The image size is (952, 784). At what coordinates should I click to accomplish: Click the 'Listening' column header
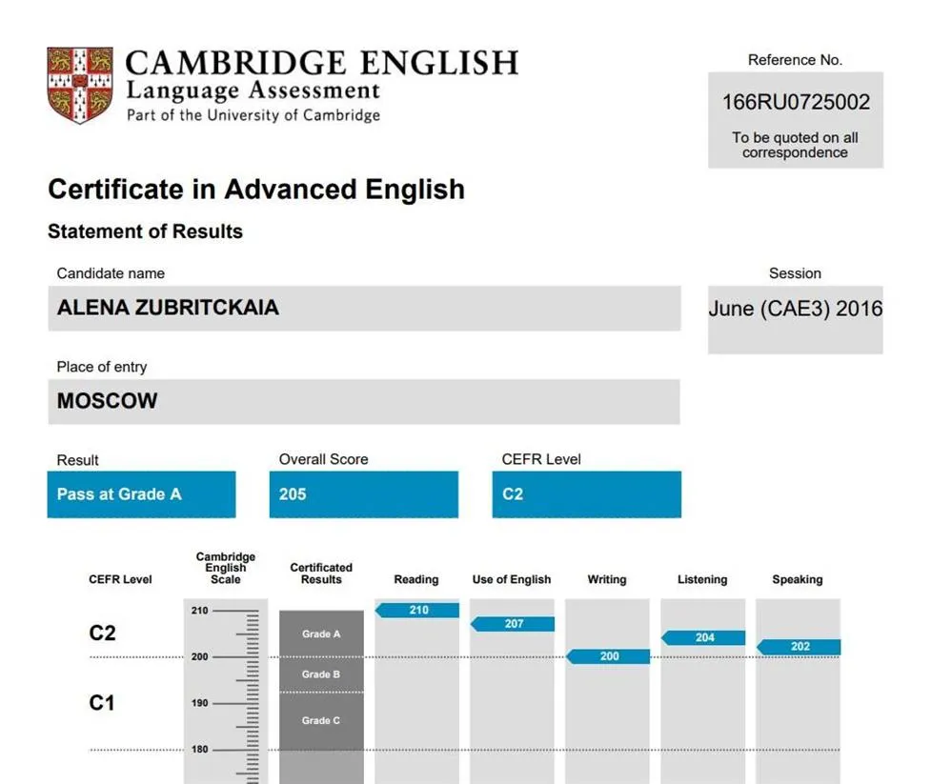pos(702,579)
